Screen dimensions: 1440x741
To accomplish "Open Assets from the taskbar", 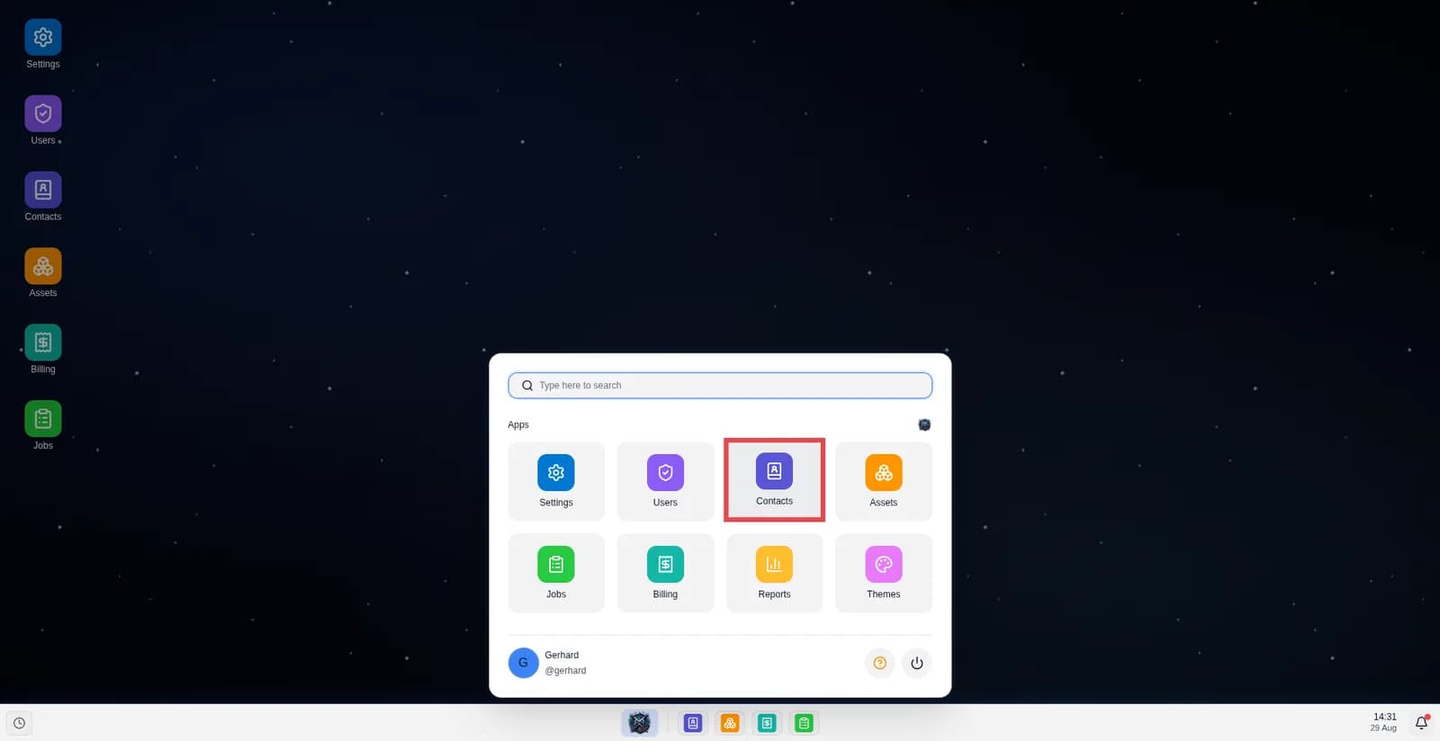I will tap(730, 723).
